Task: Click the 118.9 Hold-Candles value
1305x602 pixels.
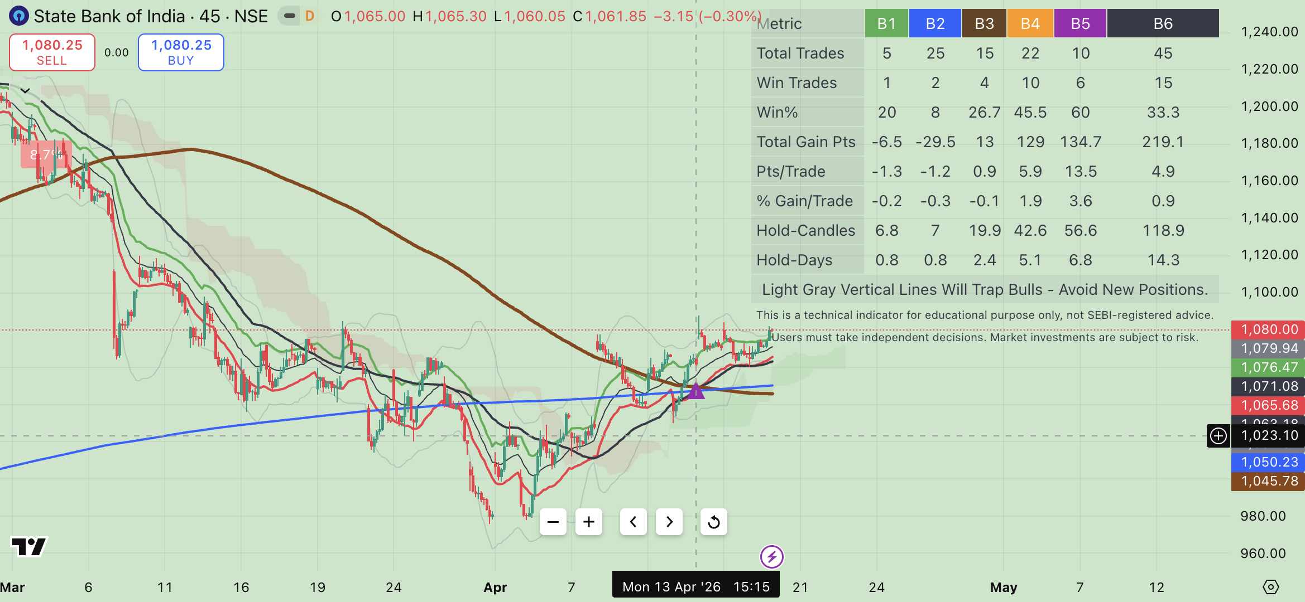Action: tap(1163, 230)
